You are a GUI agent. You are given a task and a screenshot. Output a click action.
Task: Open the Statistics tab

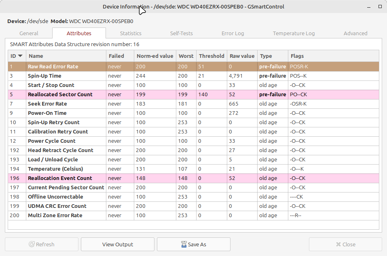tap(131, 33)
